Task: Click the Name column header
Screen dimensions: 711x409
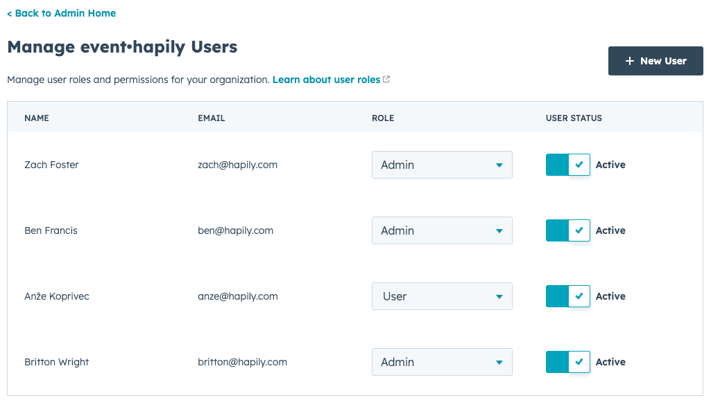Action: click(x=37, y=118)
